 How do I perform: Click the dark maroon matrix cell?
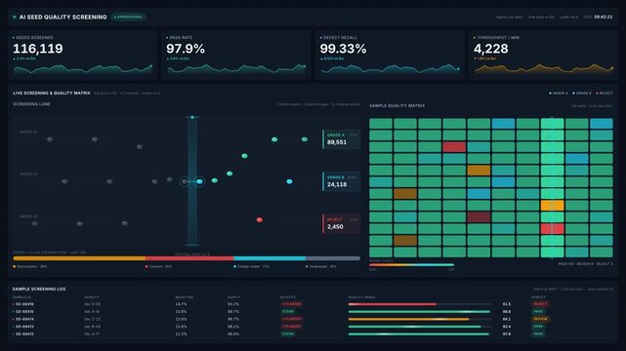[479, 217]
